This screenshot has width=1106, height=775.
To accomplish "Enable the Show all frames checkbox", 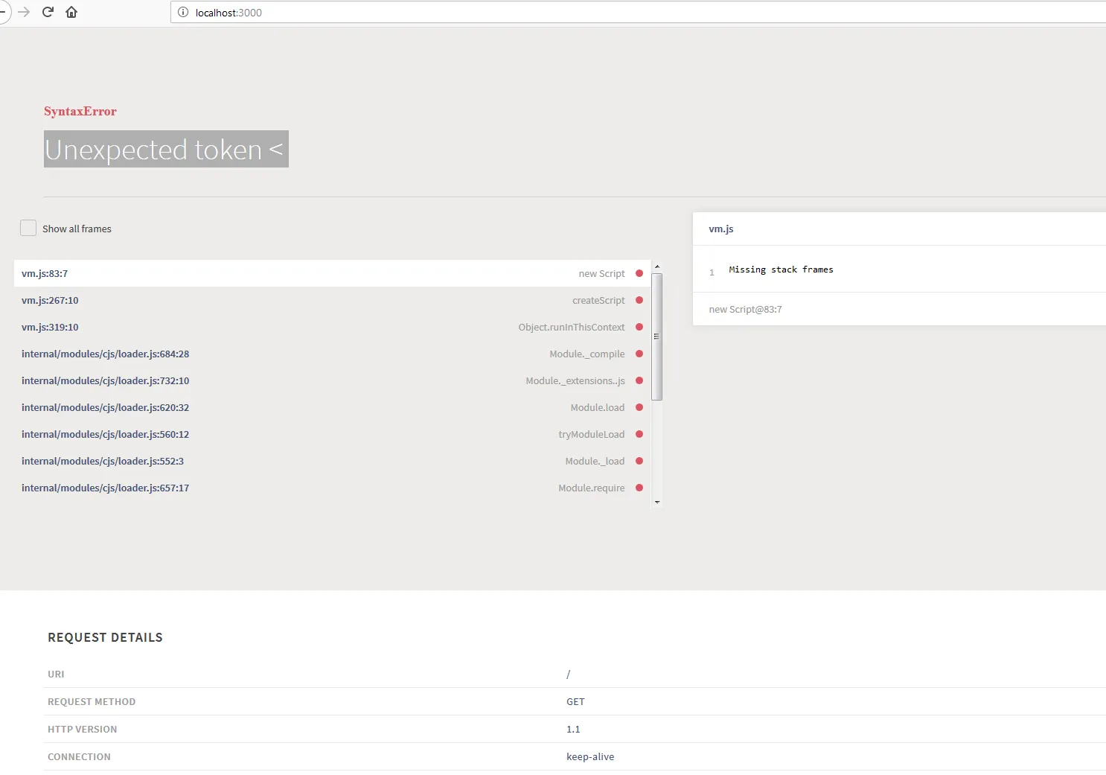I will click(28, 228).
